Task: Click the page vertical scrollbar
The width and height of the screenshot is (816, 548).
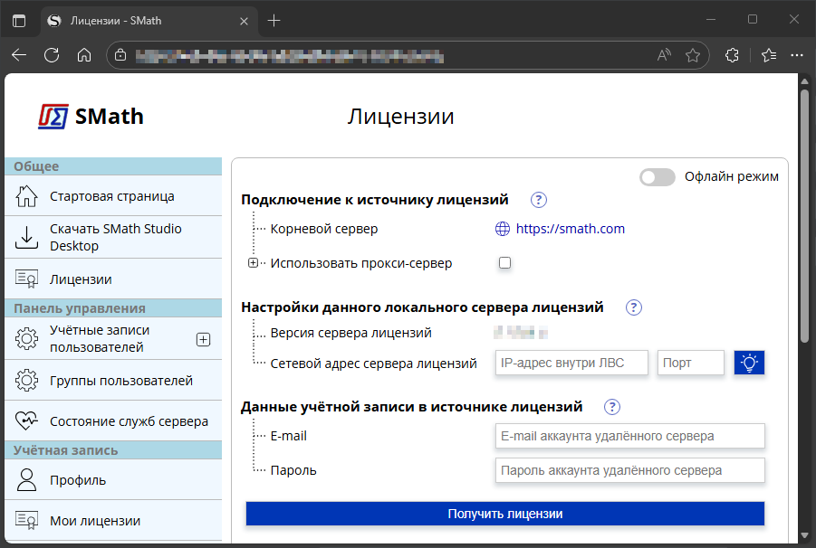Action: (x=803, y=217)
